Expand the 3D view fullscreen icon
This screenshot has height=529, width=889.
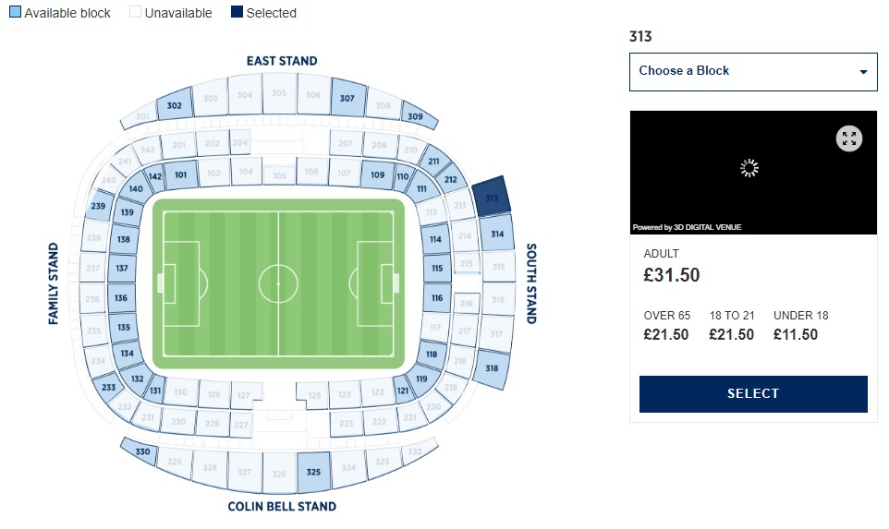pyautogui.click(x=849, y=139)
